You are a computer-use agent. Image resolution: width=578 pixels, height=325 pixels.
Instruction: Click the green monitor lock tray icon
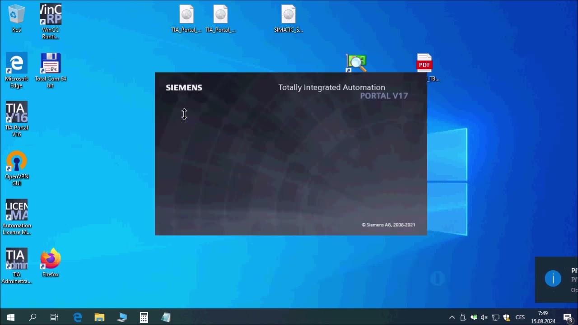point(474,317)
